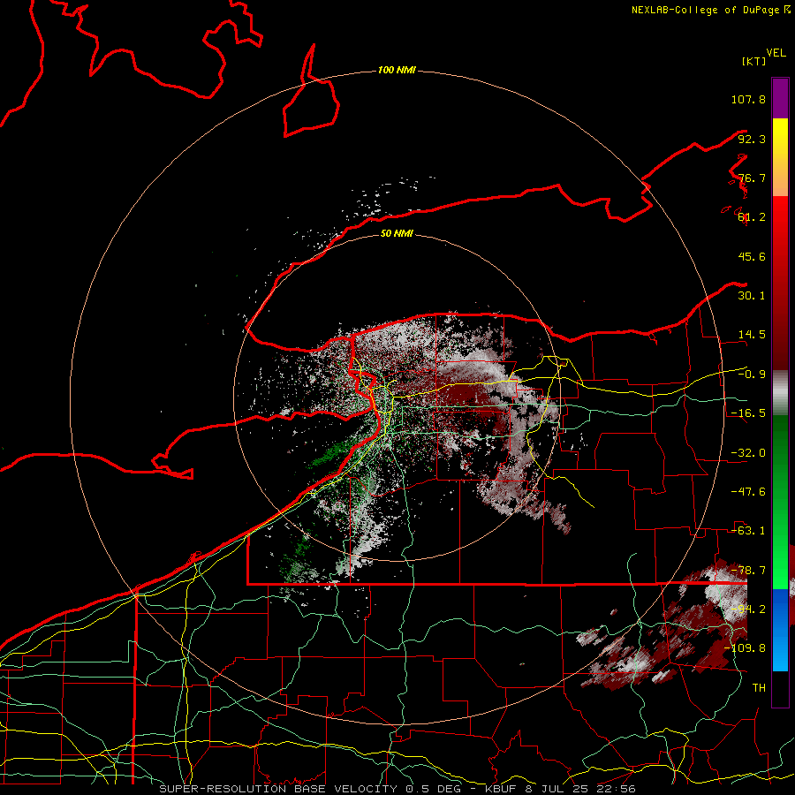
Task: Click the 92.3 velocity scale value
Action: pyautogui.click(x=752, y=139)
